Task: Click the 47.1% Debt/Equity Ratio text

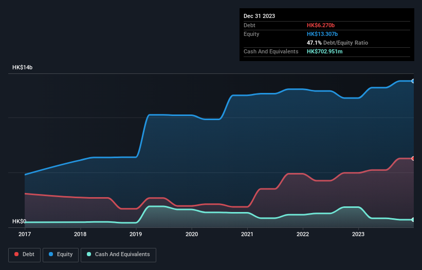Action: [x=337, y=43]
